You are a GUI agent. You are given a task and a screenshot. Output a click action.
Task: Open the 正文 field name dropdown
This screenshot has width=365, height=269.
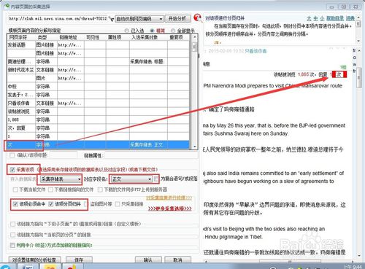(131, 179)
